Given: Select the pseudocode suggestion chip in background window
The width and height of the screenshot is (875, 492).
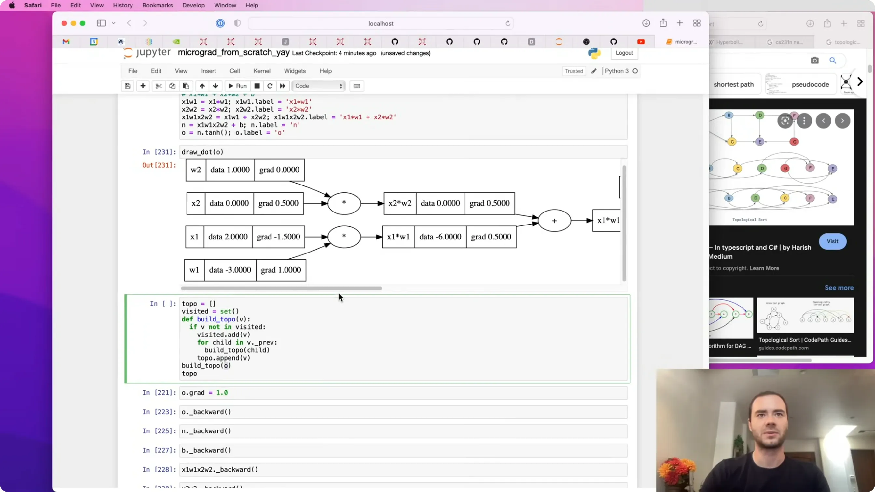Looking at the screenshot, I should (x=800, y=84).
